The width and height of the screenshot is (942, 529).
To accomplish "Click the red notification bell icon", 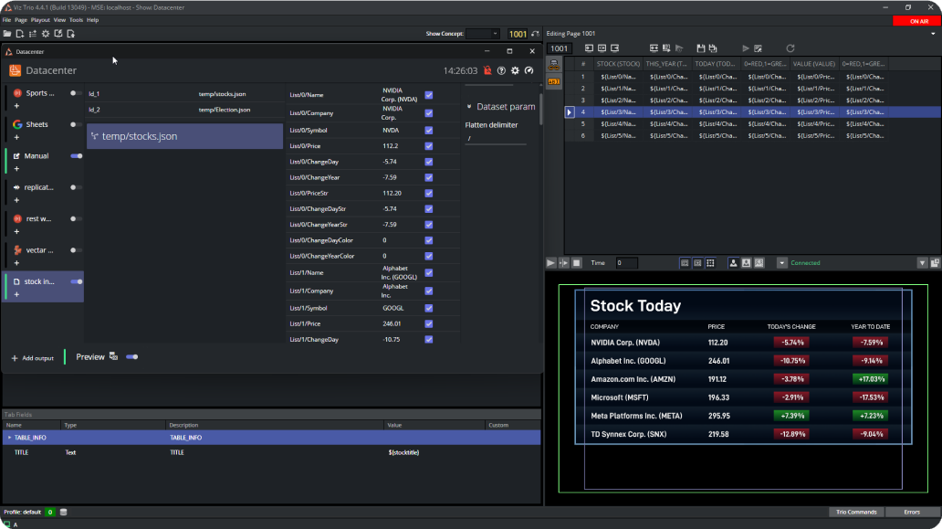I will pyautogui.click(x=487, y=70).
